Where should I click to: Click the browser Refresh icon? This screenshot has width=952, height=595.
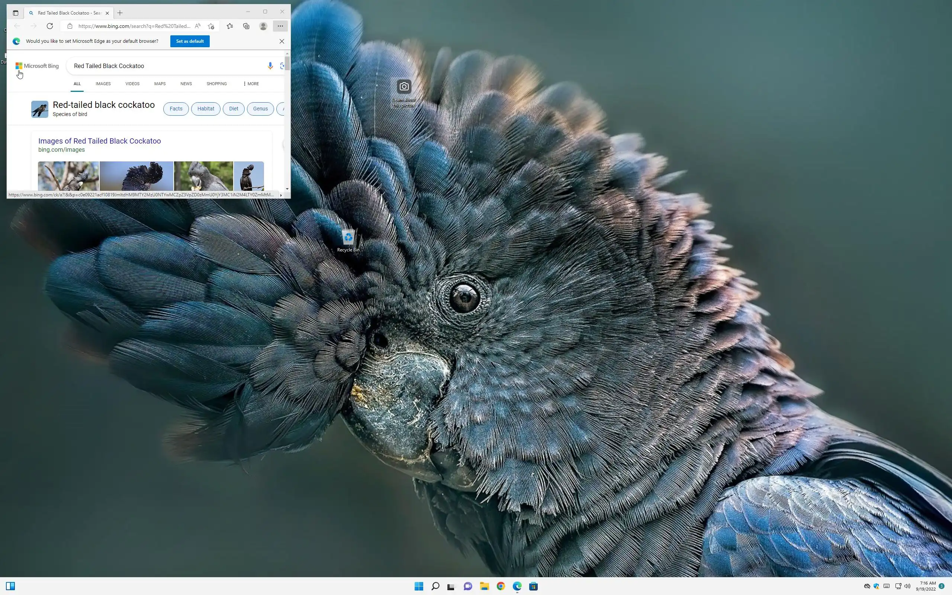coord(49,26)
